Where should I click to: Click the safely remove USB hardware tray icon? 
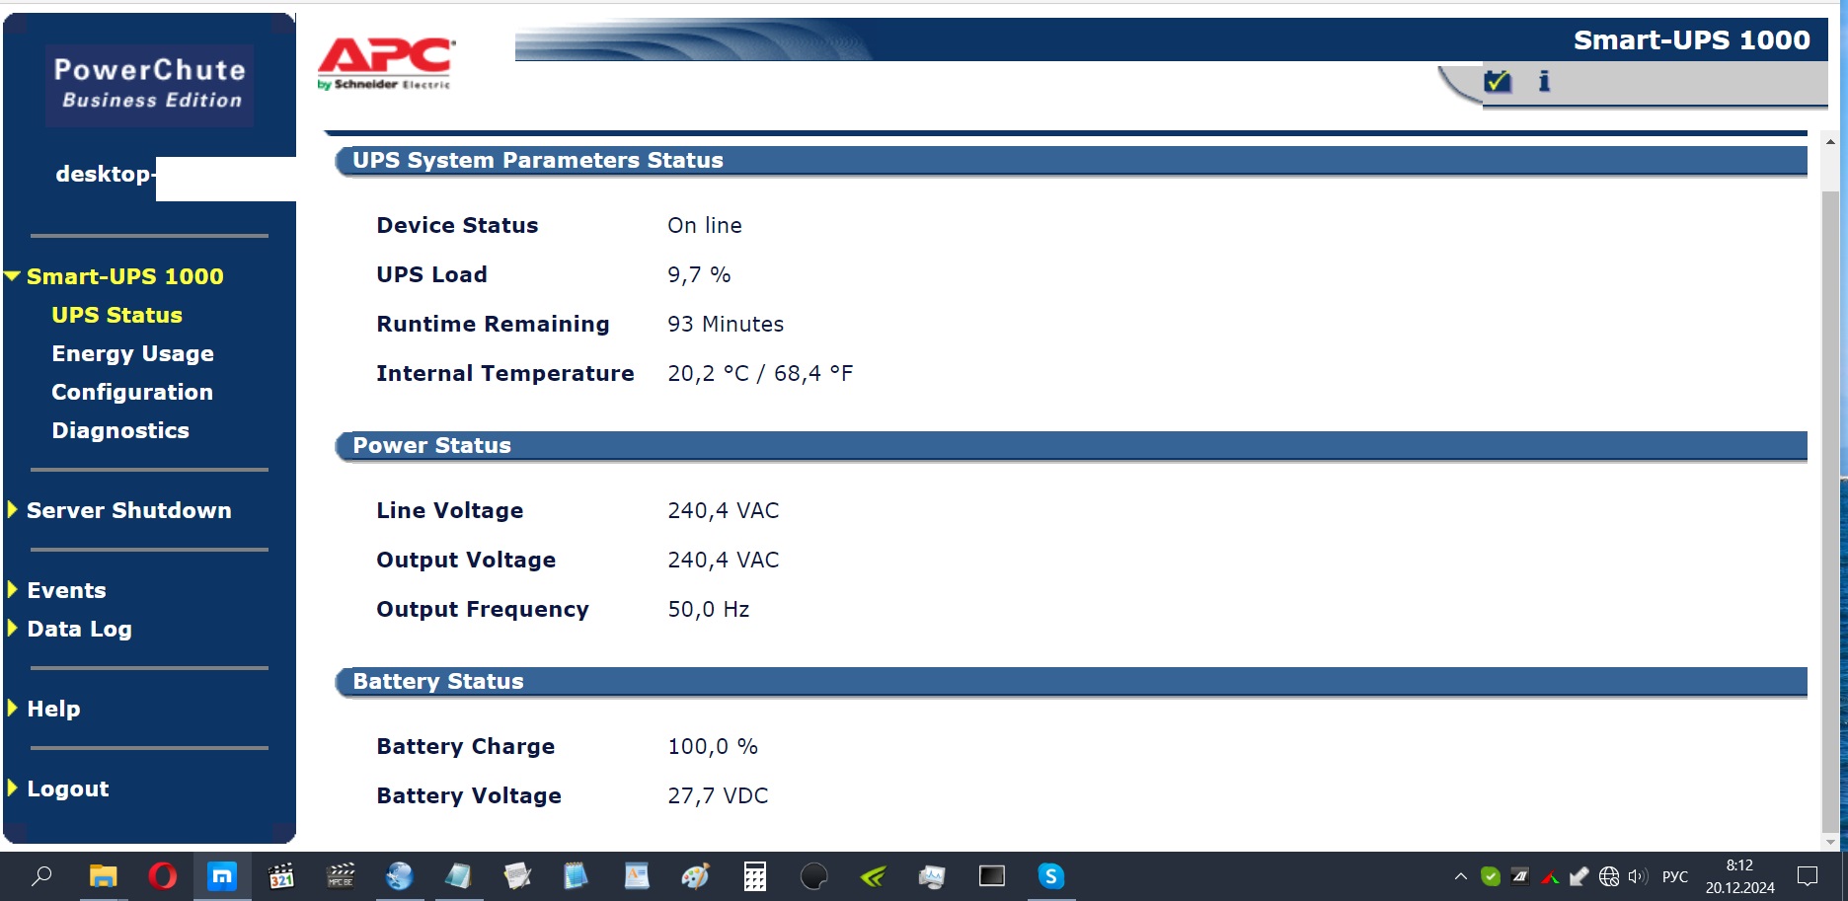(1579, 876)
